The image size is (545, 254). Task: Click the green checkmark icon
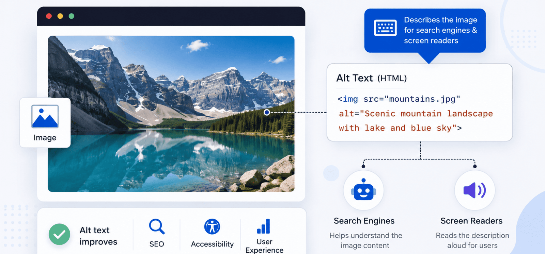tap(59, 234)
